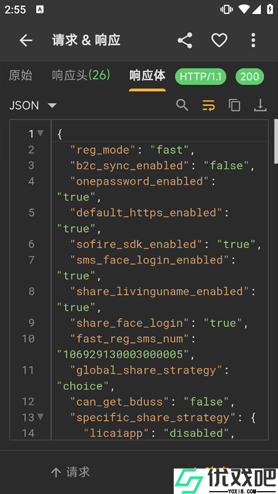
Task: Click the "fast_reg_sms_num" key
Action: [130, 339]
